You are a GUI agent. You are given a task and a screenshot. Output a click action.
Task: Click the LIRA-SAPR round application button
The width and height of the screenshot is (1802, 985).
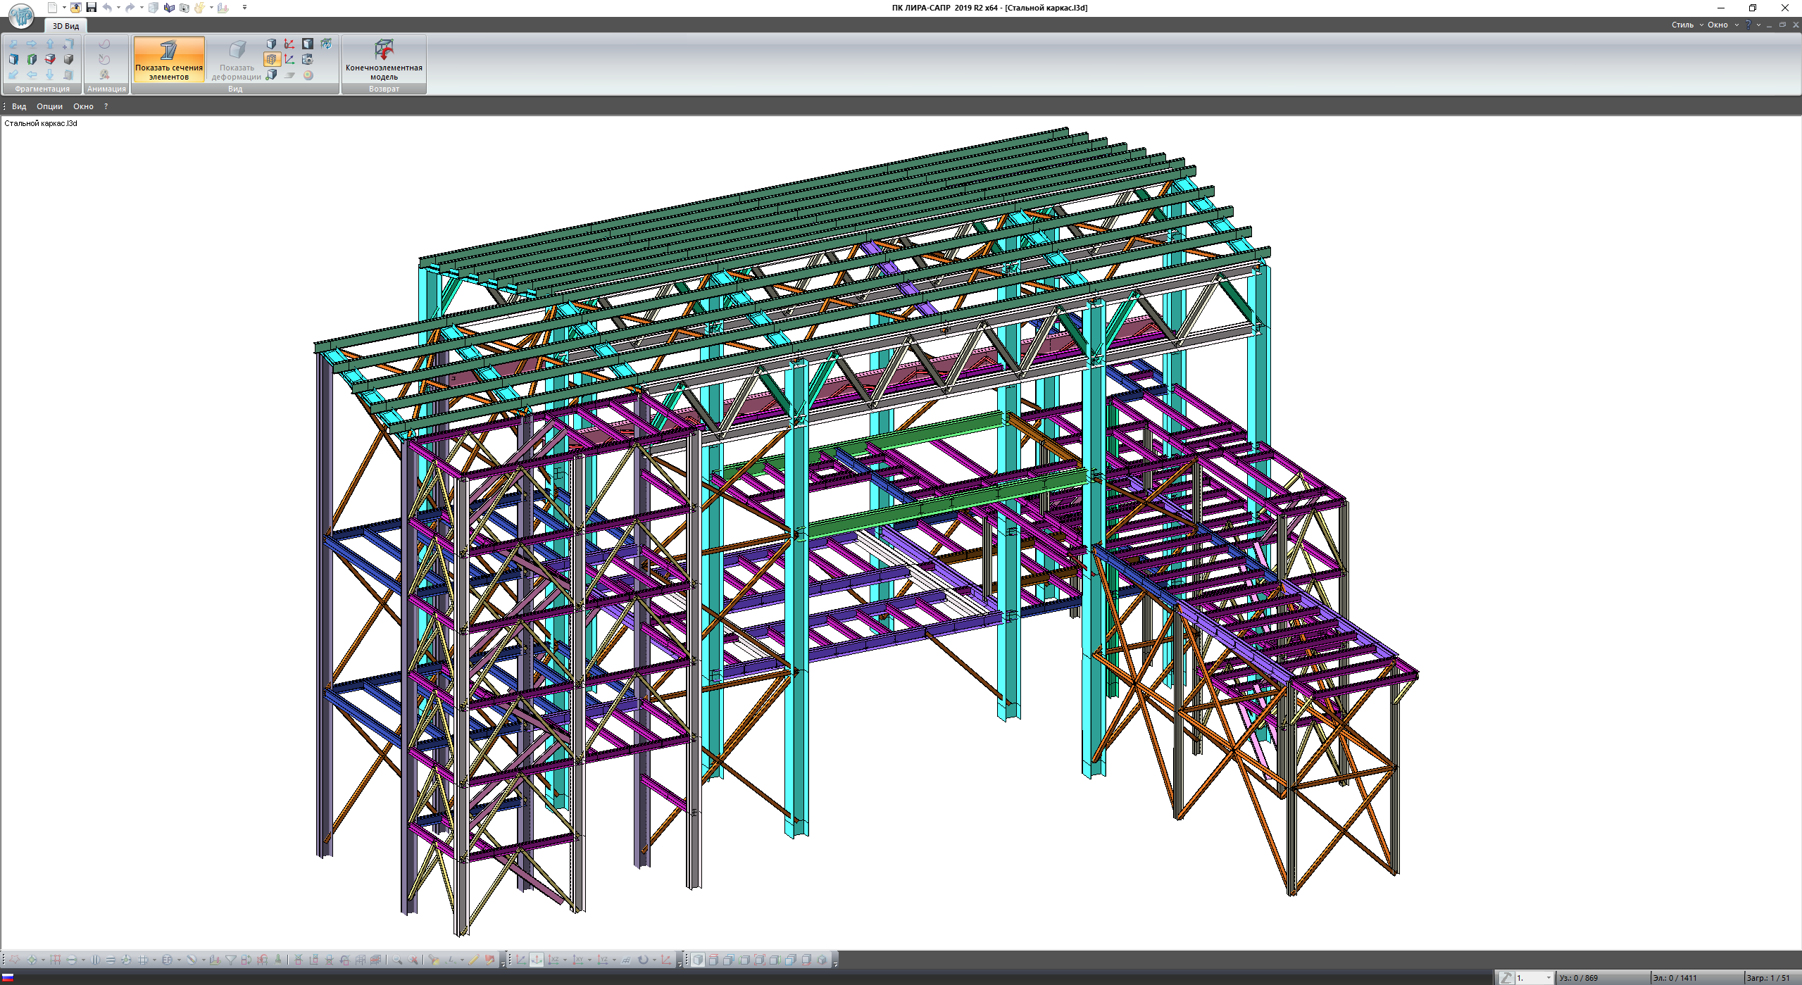(x=21, y=15)
